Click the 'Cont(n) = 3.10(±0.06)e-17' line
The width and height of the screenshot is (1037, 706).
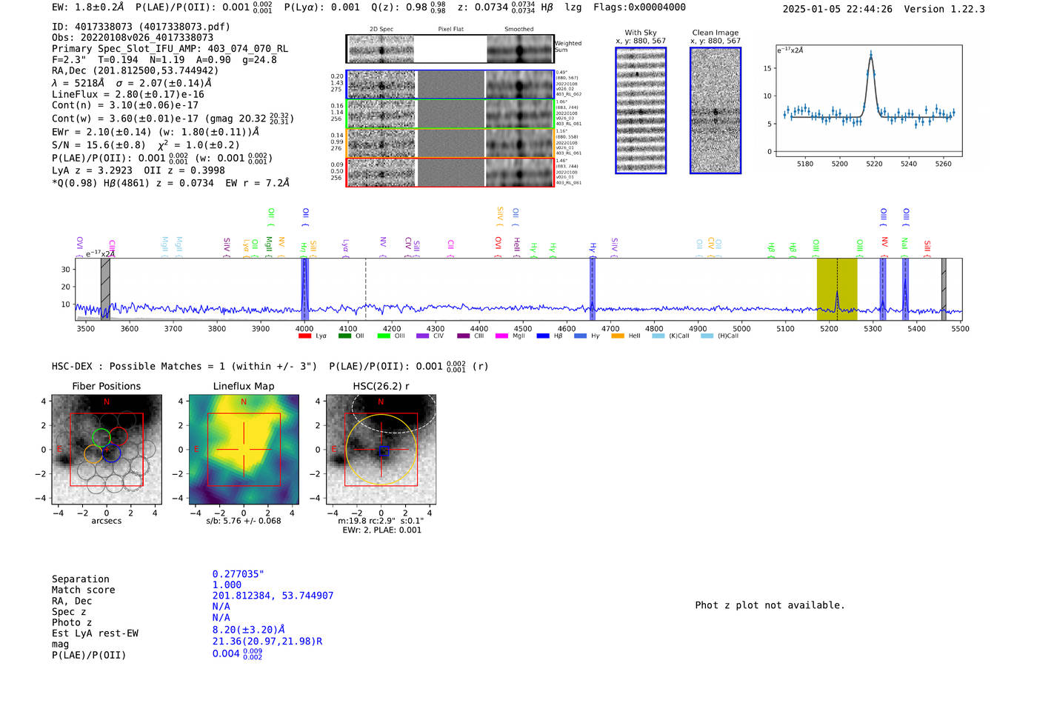(125, 105)
